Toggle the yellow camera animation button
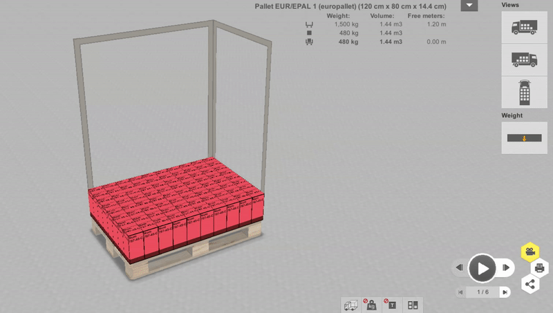Screen dimensions: 553x313 point(530,251)
